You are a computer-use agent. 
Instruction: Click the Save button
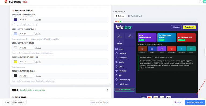(x=178, y=102)
